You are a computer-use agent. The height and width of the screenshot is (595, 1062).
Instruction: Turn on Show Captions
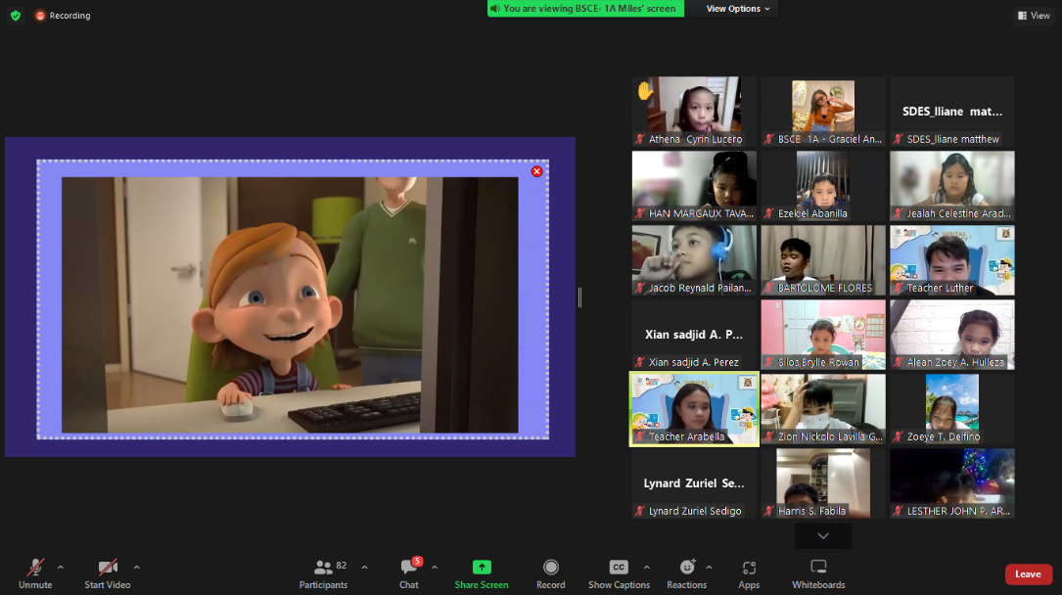point(619,573)
